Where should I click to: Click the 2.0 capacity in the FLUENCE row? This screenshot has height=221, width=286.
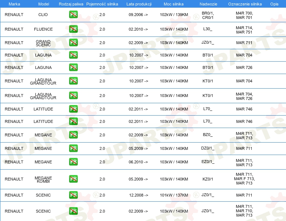[x=102, y=29]
